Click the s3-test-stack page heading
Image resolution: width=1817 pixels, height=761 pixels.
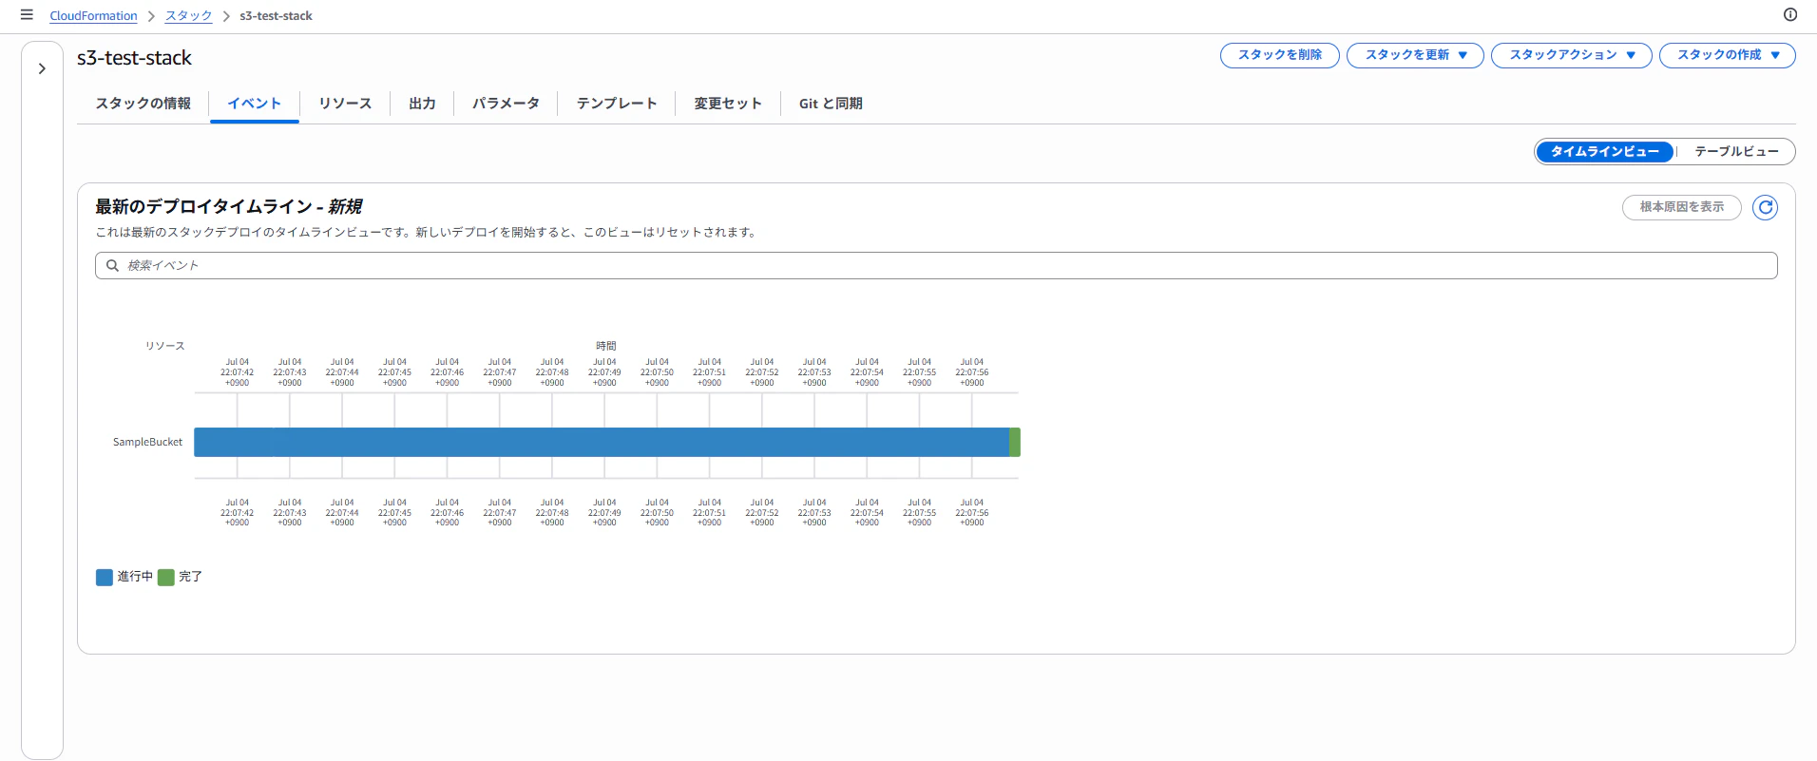point(134,58)
